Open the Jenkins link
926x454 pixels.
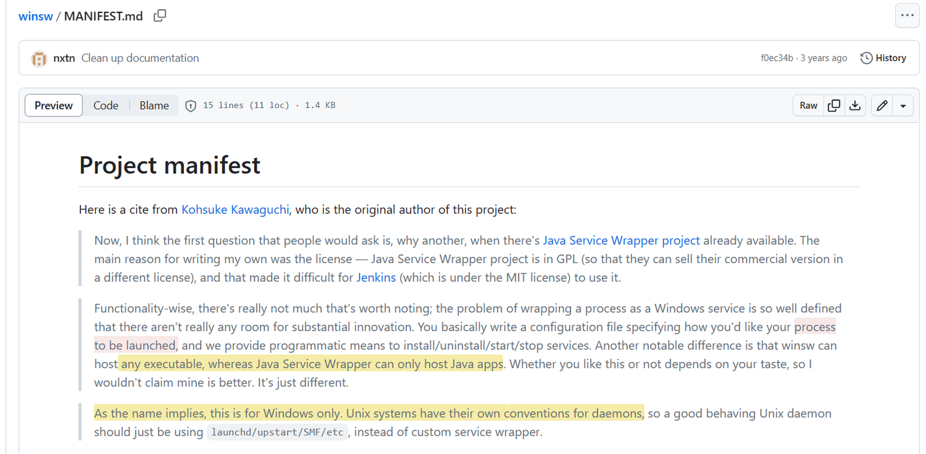click(x=376, y=278)
